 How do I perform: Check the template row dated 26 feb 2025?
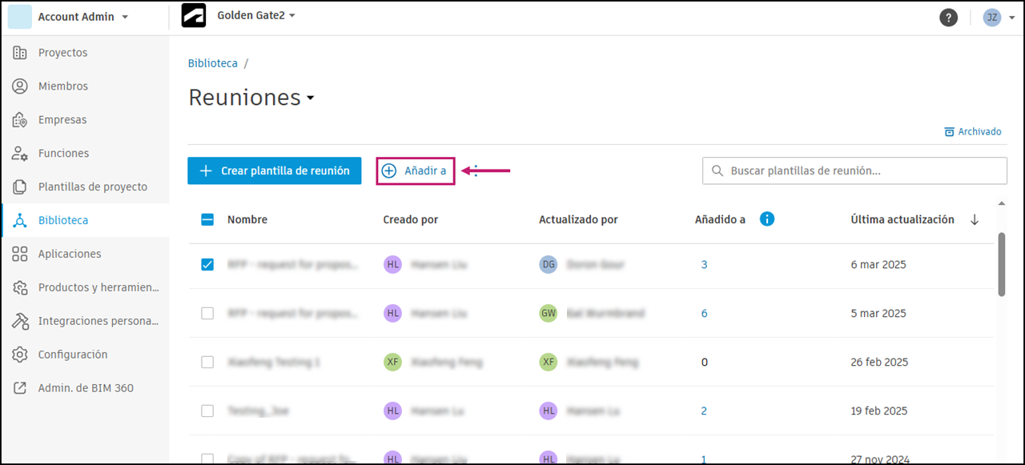[207, 363]
